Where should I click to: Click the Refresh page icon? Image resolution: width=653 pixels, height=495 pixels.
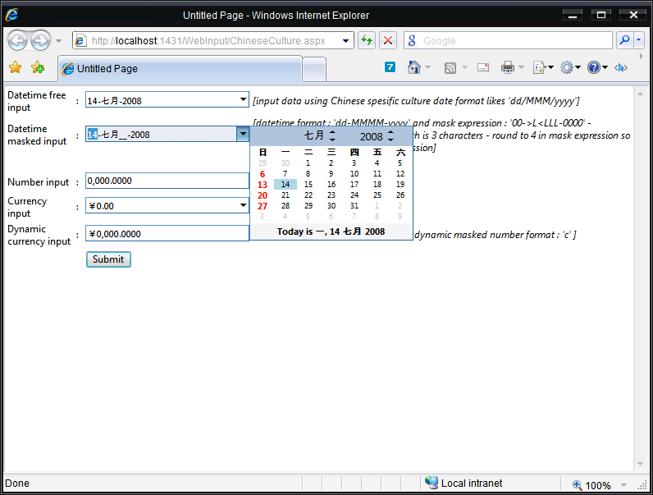coord(366,40)
